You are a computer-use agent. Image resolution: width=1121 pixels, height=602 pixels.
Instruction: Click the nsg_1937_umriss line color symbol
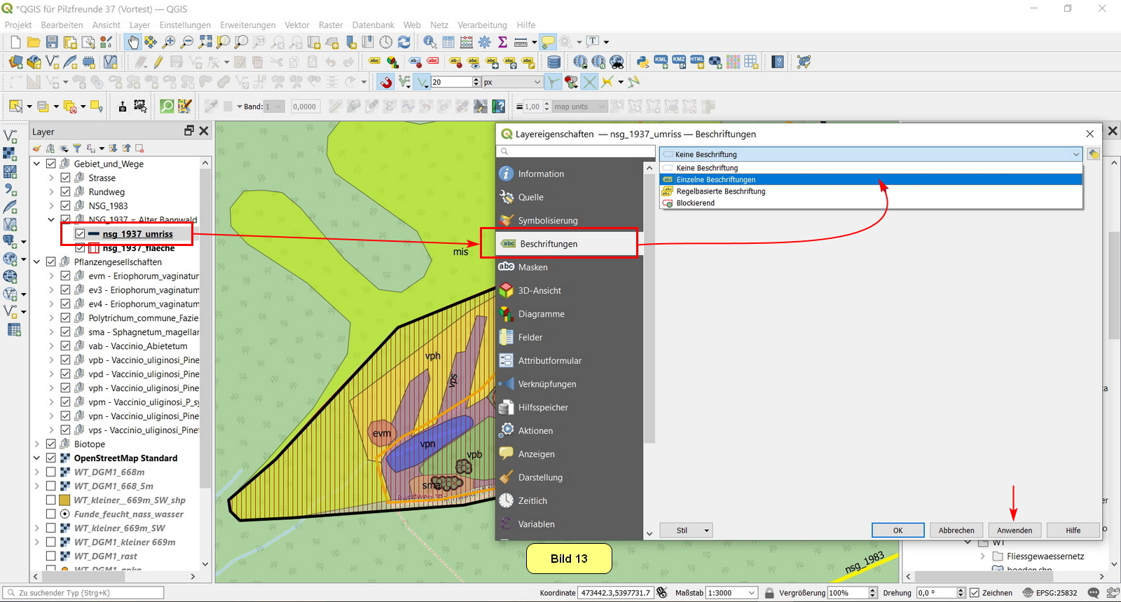click(x=94, y=234)
